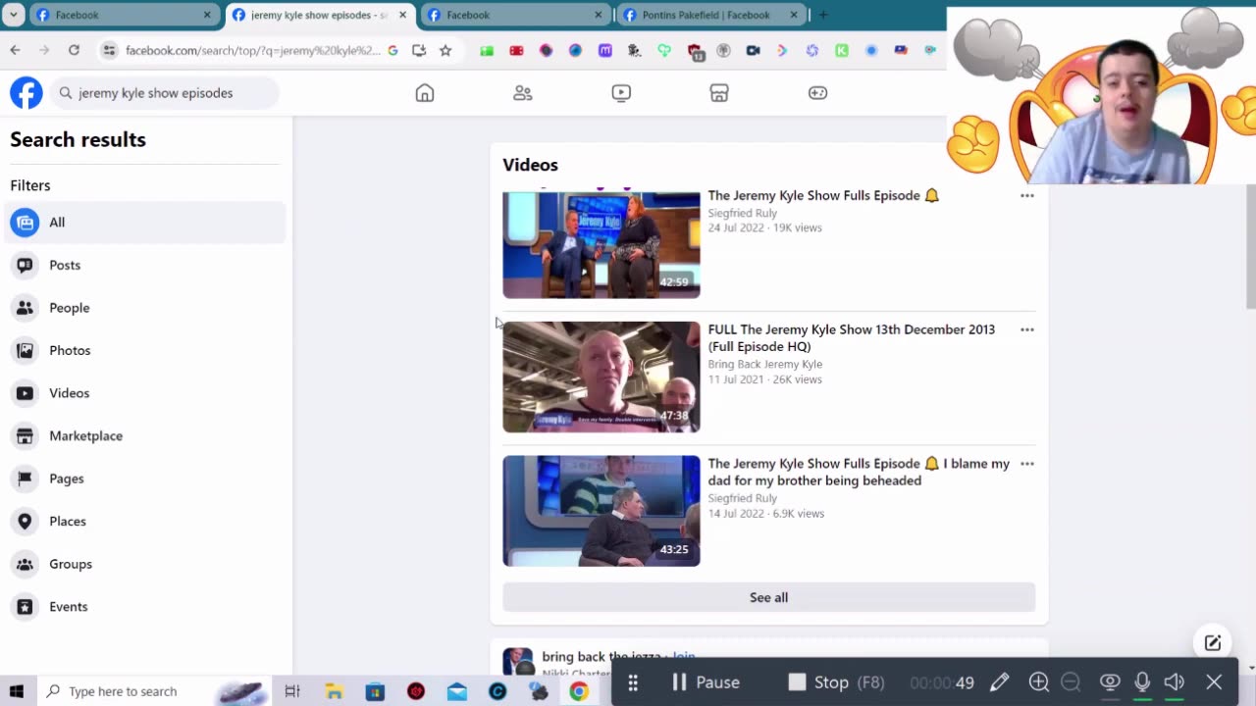Bookmark this page with star icon

(x=445, y=50)
